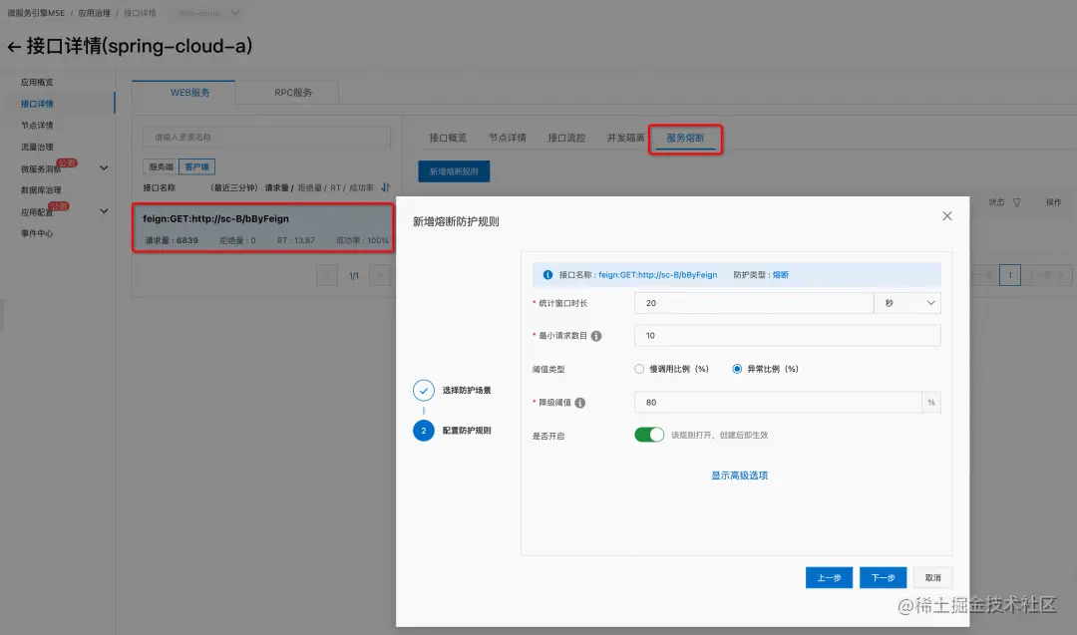Open the 并发隔离 tab

(x=625, y=138)
